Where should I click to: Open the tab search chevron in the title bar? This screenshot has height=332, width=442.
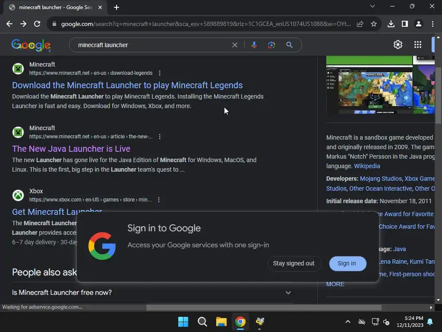[x=373, y=6]
